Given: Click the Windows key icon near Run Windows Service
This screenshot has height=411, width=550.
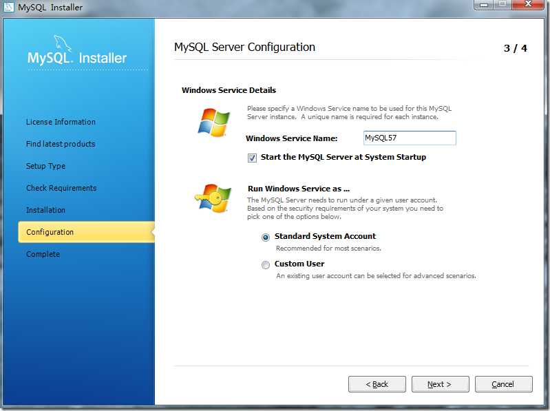Looking at the screenshot, I should tap(213, 198).
